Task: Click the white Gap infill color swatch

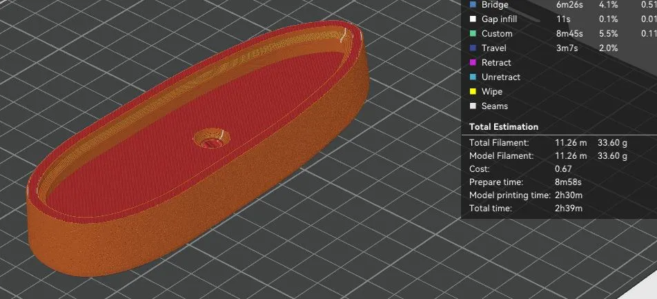Action: coord(473,19)
